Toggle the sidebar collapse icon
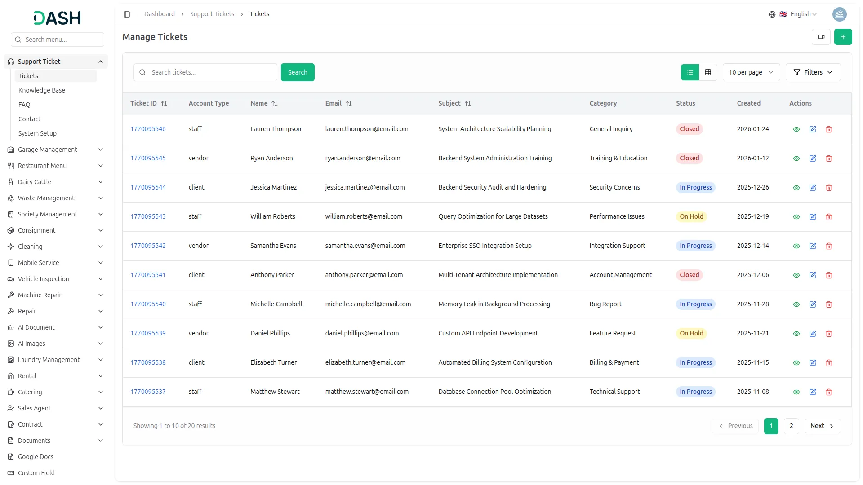 coord(127,14)
